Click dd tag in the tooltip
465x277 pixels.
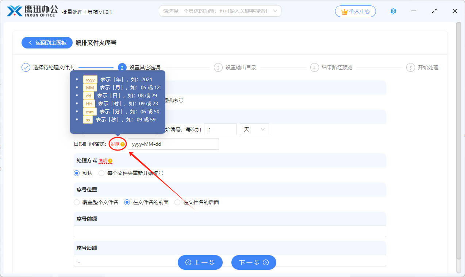click(89, 95)
